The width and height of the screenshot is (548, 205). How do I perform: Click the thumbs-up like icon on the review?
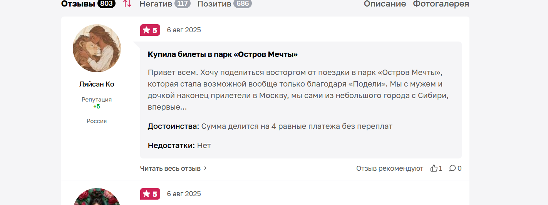click(434, 168)
